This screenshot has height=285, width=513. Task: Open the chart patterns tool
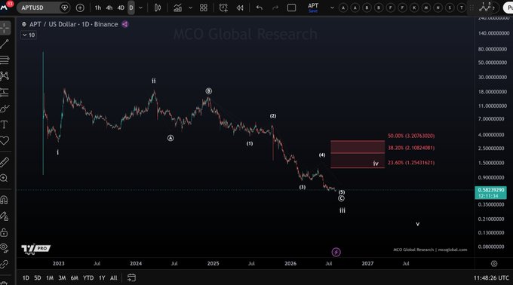[5, 76]
